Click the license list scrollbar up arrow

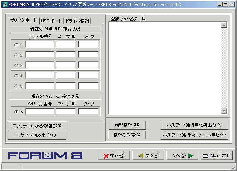click(224, 25)
